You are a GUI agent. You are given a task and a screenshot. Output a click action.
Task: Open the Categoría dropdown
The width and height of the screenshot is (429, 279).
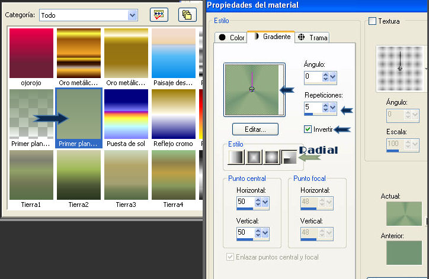132,15
